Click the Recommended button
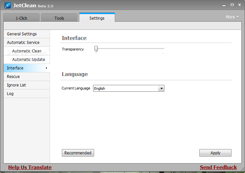 coord(78,153)
